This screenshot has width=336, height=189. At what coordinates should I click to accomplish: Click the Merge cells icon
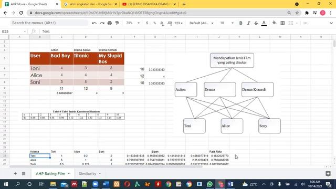click(x=290, y=23)
